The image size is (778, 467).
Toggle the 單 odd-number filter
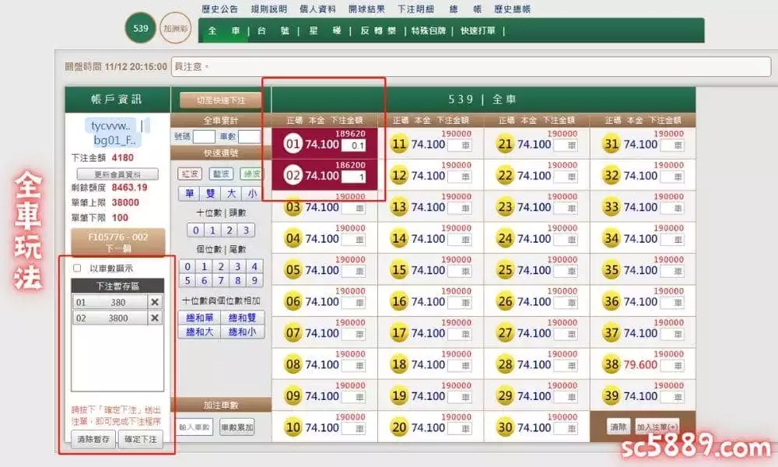[189, 194]
